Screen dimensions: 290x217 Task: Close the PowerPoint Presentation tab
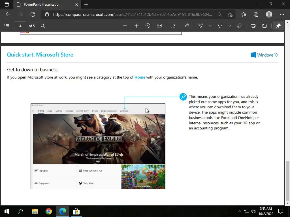pos(76,5)
